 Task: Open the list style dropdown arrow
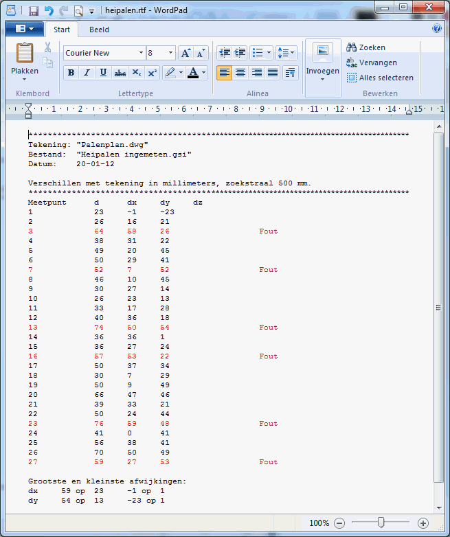pos(269,53)
